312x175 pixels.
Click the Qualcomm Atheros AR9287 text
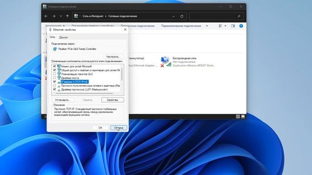coord(194,66)
